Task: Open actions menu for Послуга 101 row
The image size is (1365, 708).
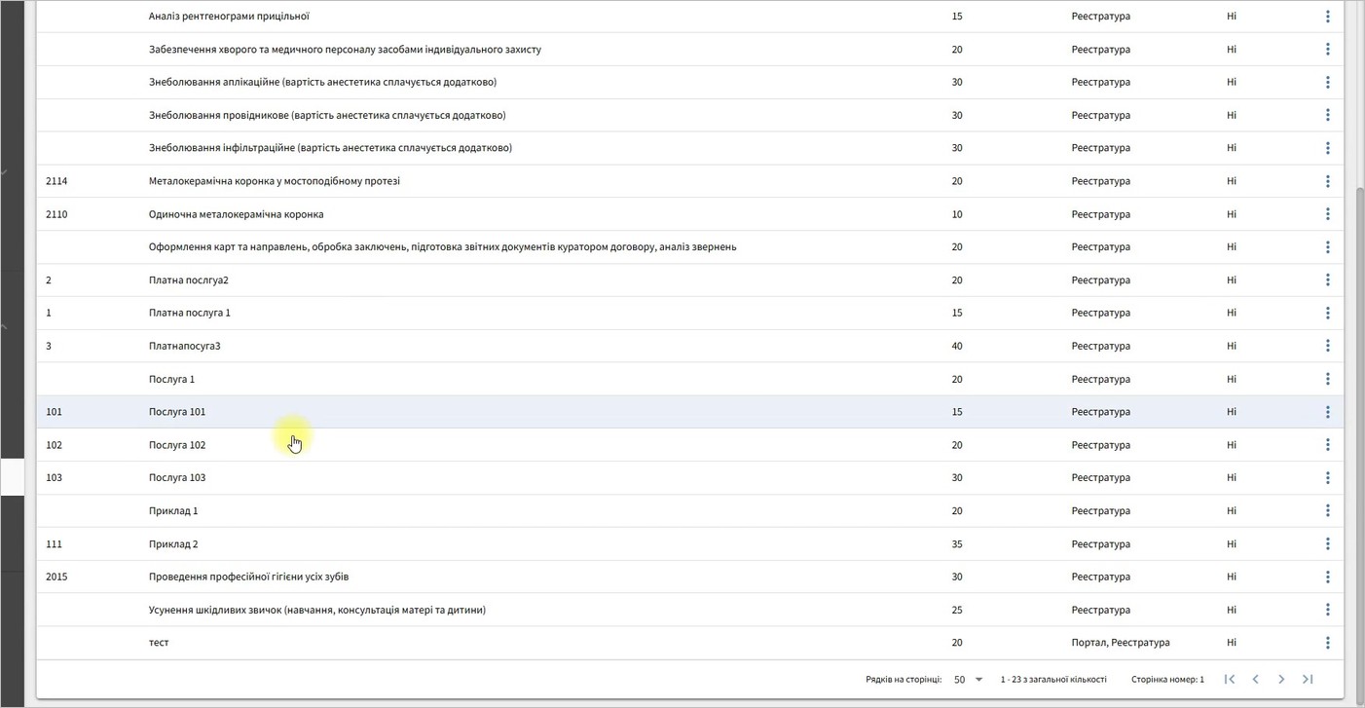Action: [x=1327, y=412]
